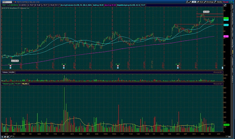This screenshot has width=235, height=139.
Task: Click the D timeframe aggregation button
Action: (x=194, y=2)
